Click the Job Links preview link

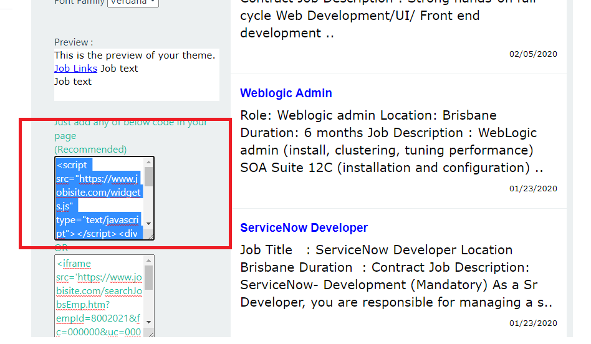pyautogui.click(x=75, y=69)
